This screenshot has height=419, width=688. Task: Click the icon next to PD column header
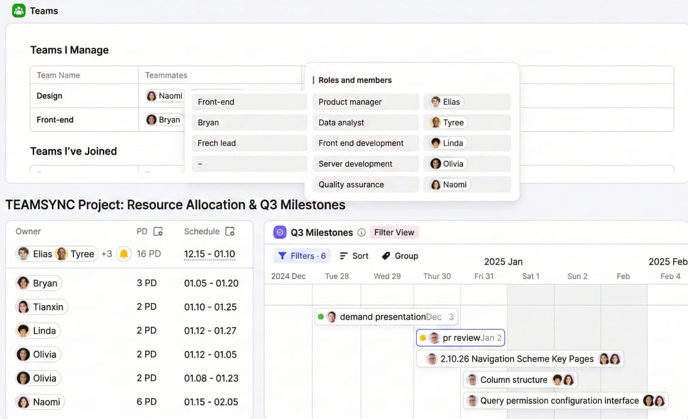pos(158,232)
